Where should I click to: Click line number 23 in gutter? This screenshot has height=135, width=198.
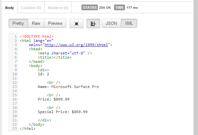click(15, 129)
